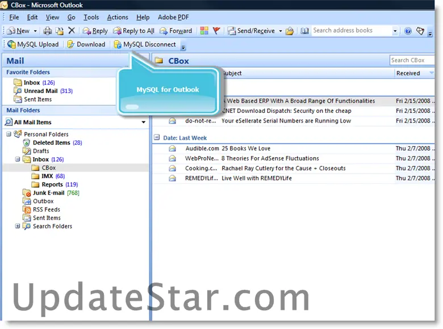Viewport: 443px width, 329px height.
Task: Open Live Well with REMEDYLife email
Action: [294, 178]
